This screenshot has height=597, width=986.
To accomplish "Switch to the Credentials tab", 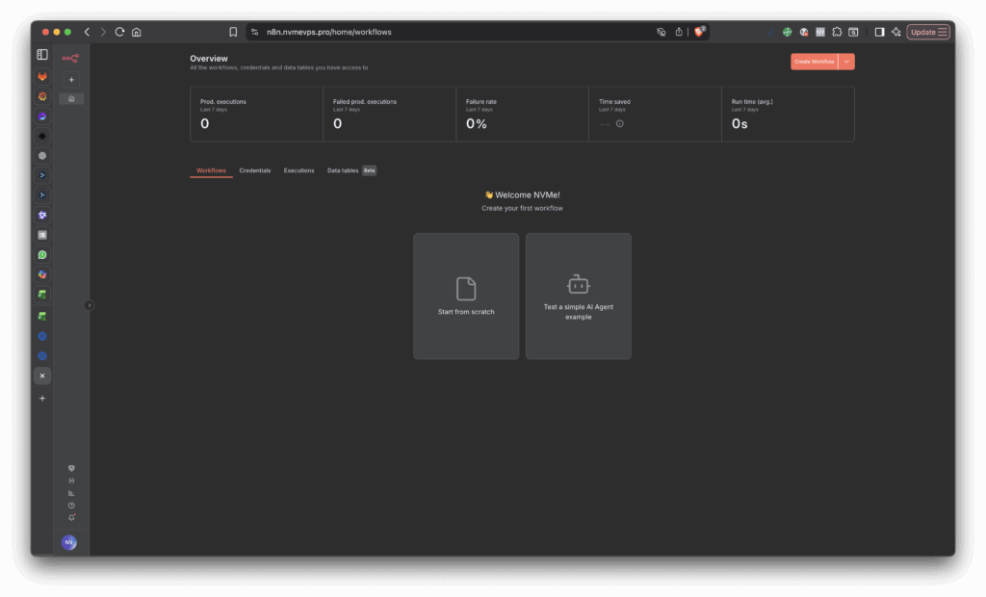I will [255, 170].
